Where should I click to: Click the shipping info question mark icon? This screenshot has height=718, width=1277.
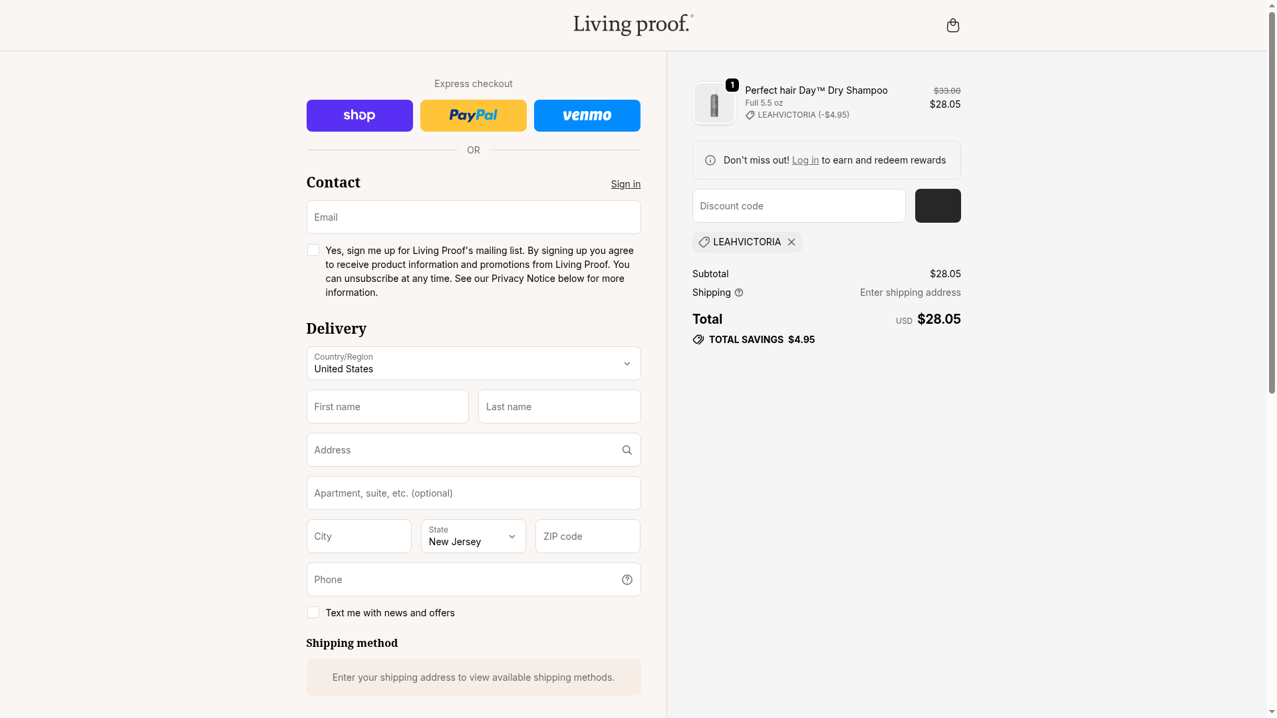coord(739,293)
